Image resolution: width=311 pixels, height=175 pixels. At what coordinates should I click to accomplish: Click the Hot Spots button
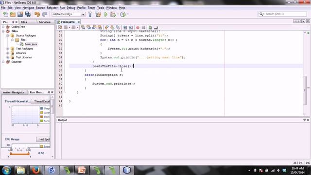point(43,140)
